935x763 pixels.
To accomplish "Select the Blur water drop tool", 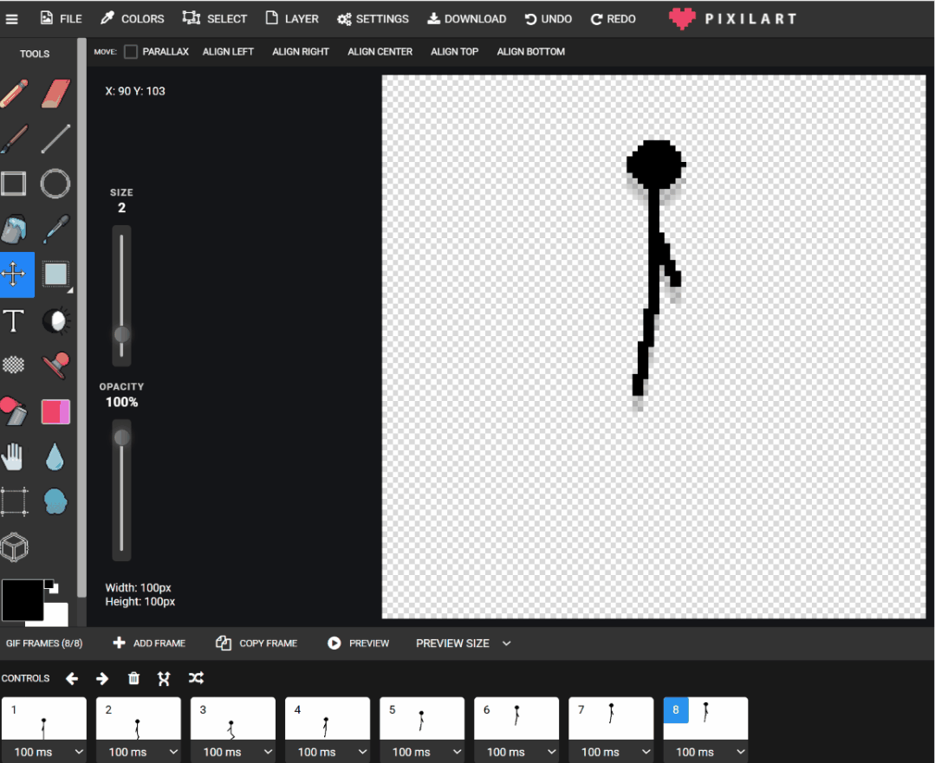I will [x=55, y=457].
